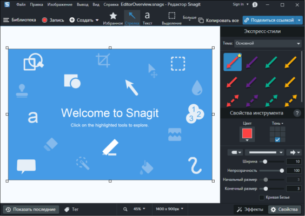
Task: Select the starred red arrow style
Action: (x=233, y=62)
